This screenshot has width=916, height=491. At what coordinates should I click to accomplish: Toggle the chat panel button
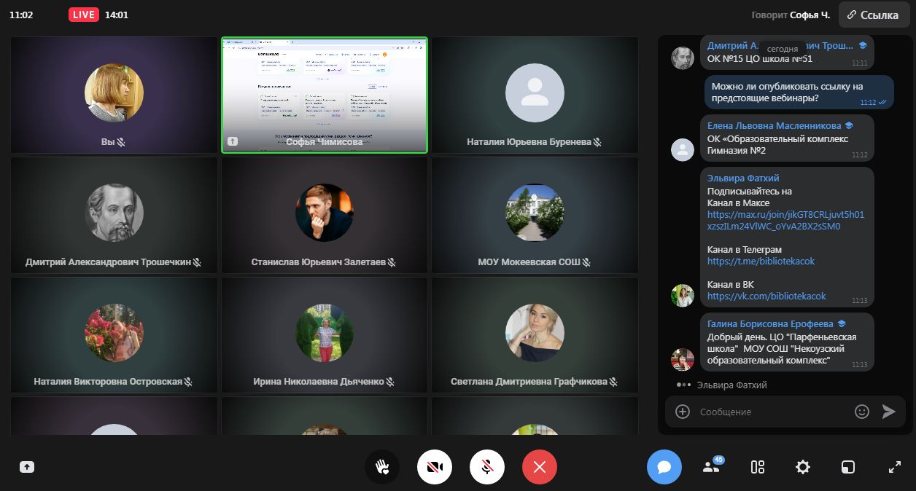664,467
